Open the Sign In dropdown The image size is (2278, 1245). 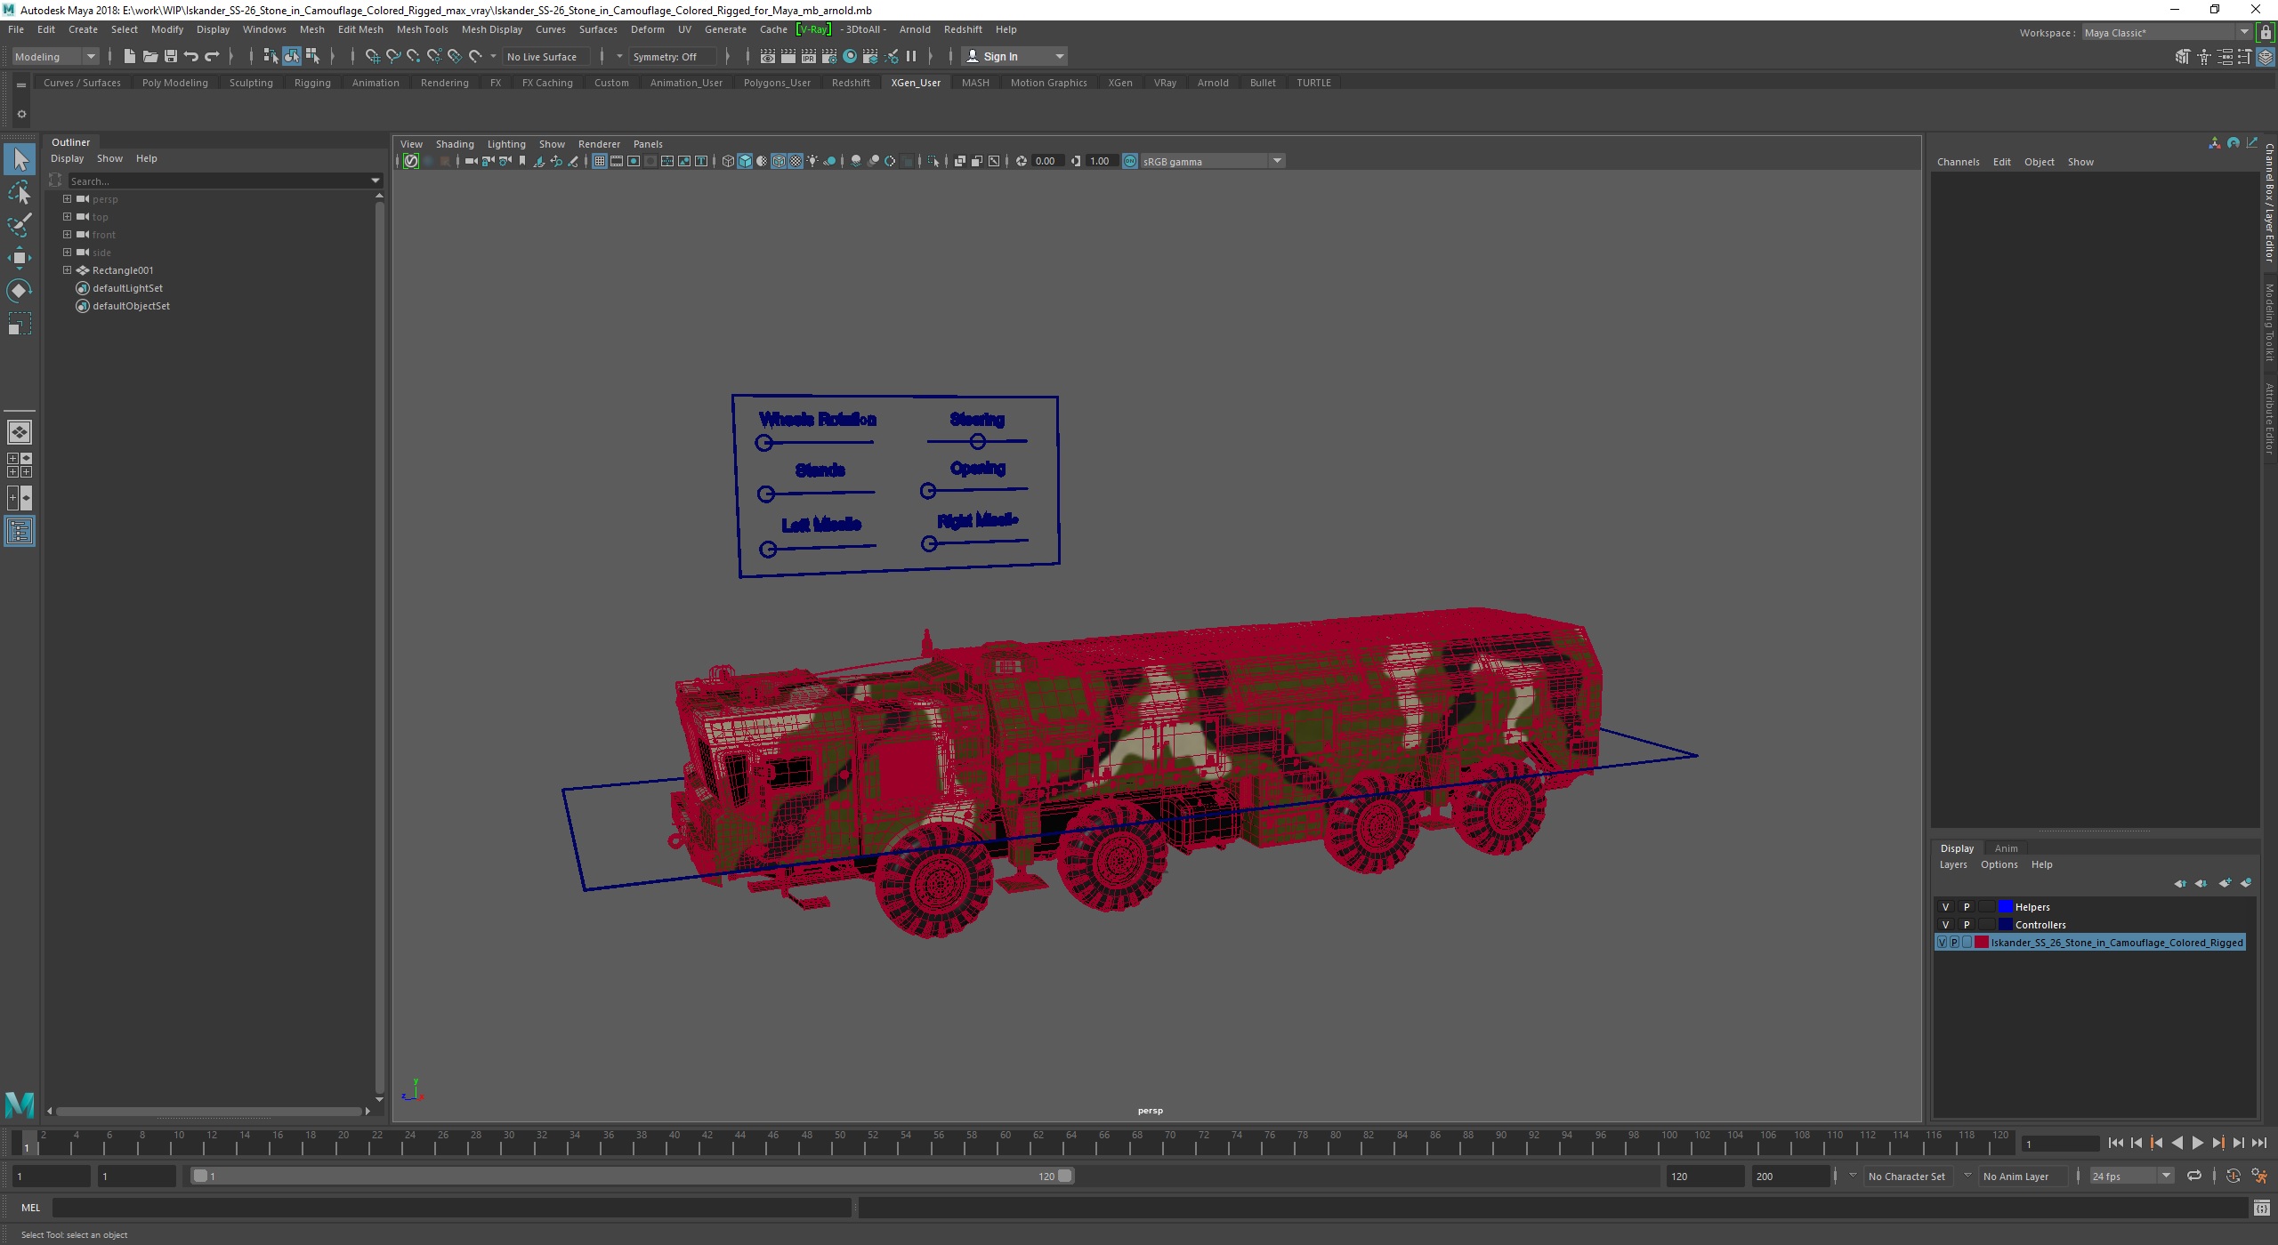click(1015, 56)
